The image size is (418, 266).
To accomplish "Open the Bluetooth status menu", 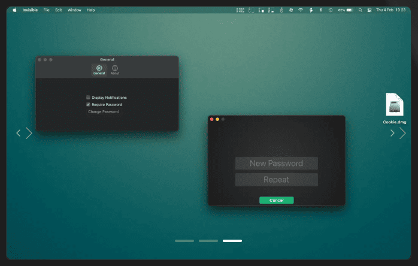I will pos(321,10).
